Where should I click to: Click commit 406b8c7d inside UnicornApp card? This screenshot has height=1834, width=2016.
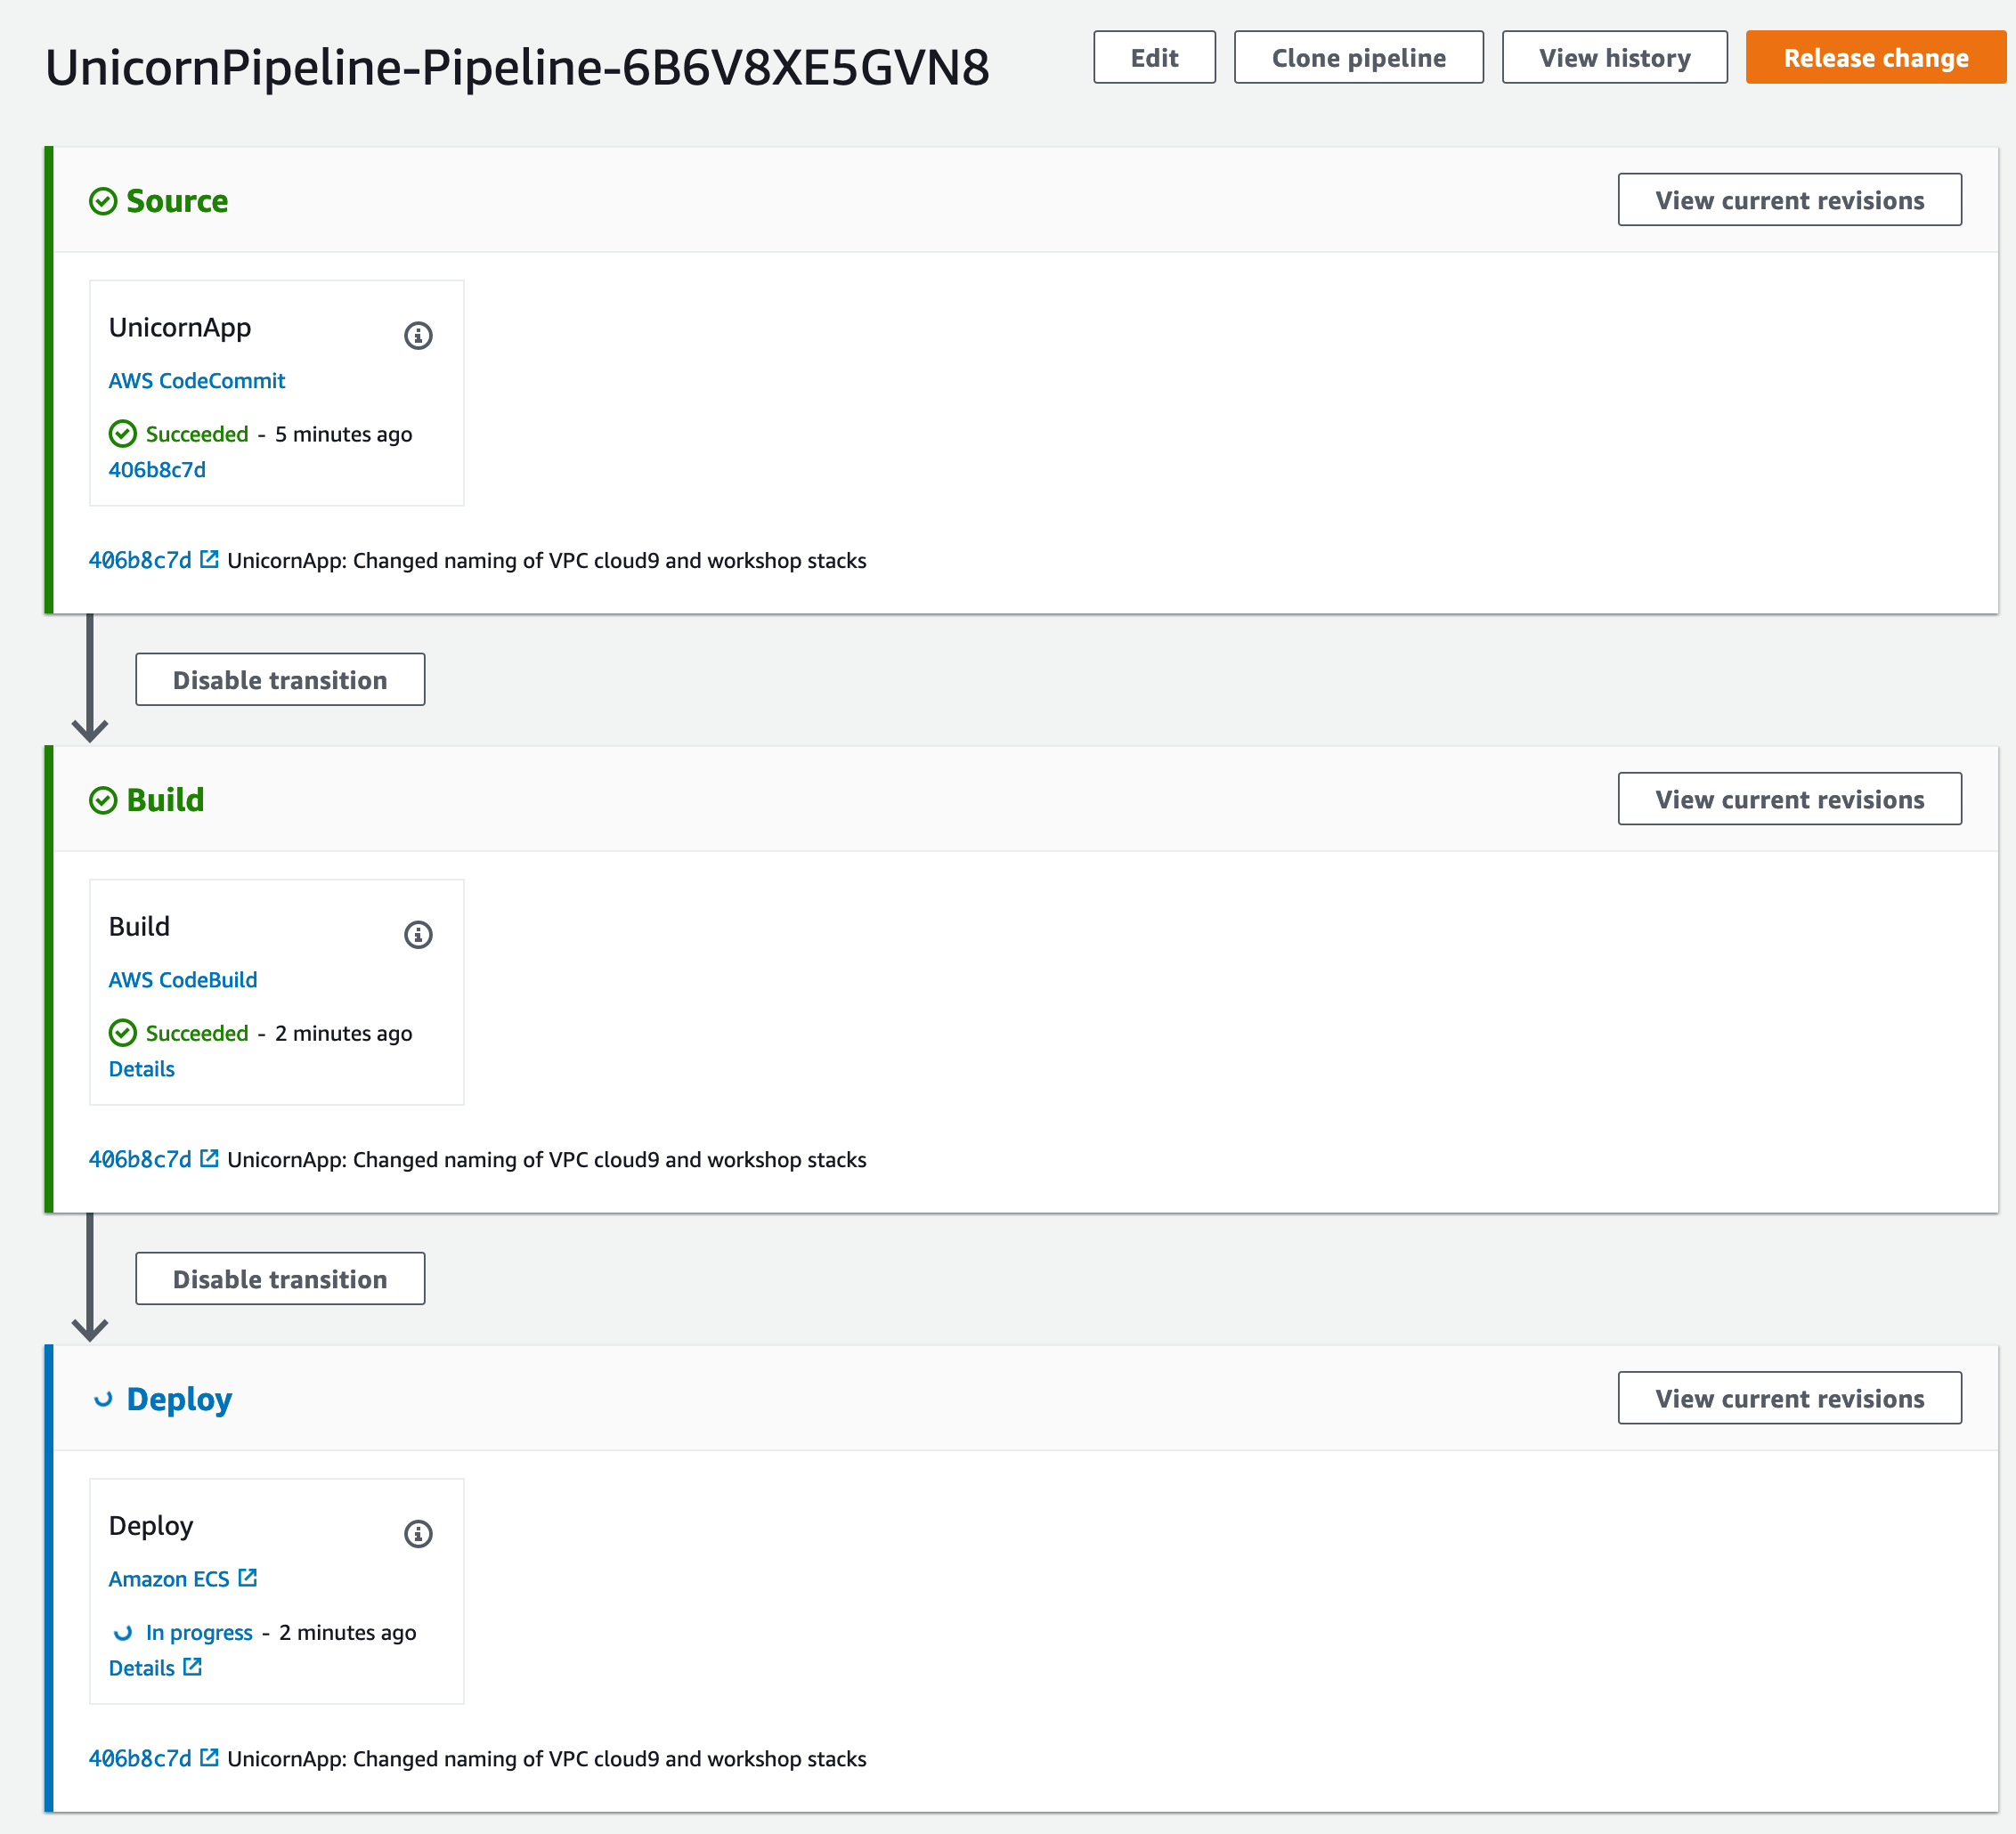[157, 469]
